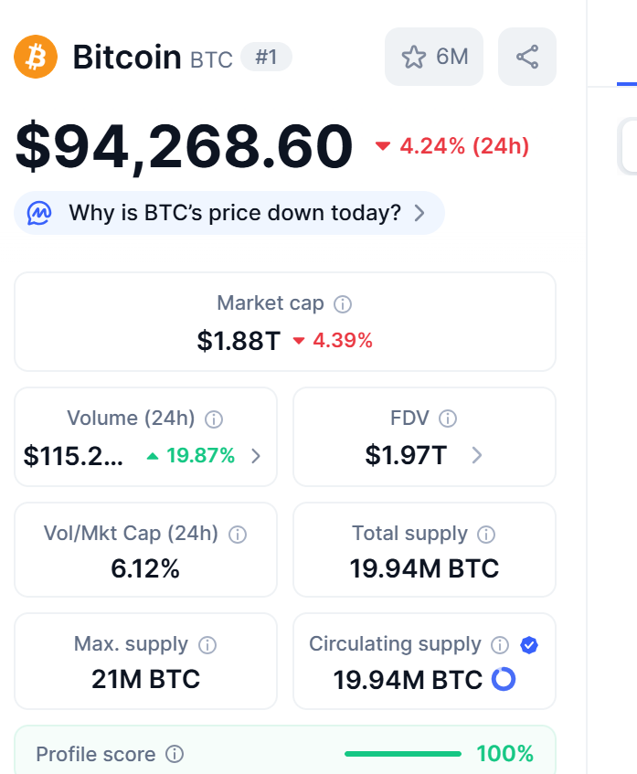637x774 pixels.
Task: Open the share button
Action: click(527, 57)
